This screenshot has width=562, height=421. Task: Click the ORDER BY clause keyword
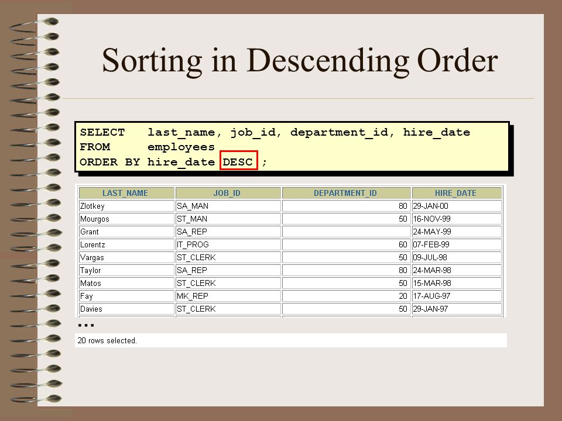[109, 162]
